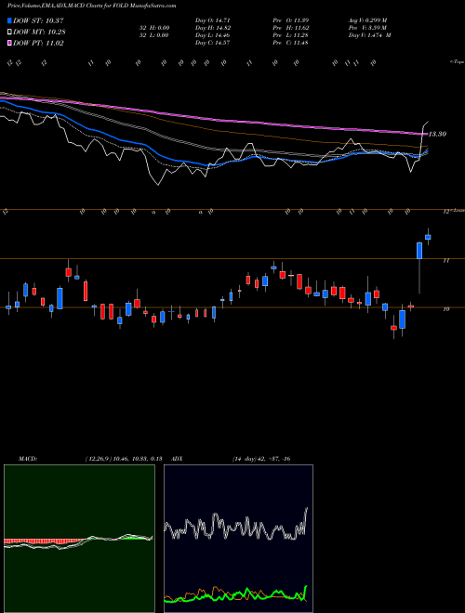Click the 'Pre H: 11.62' value
This screenshot has width=465, height=613.
tap(293, 28)
